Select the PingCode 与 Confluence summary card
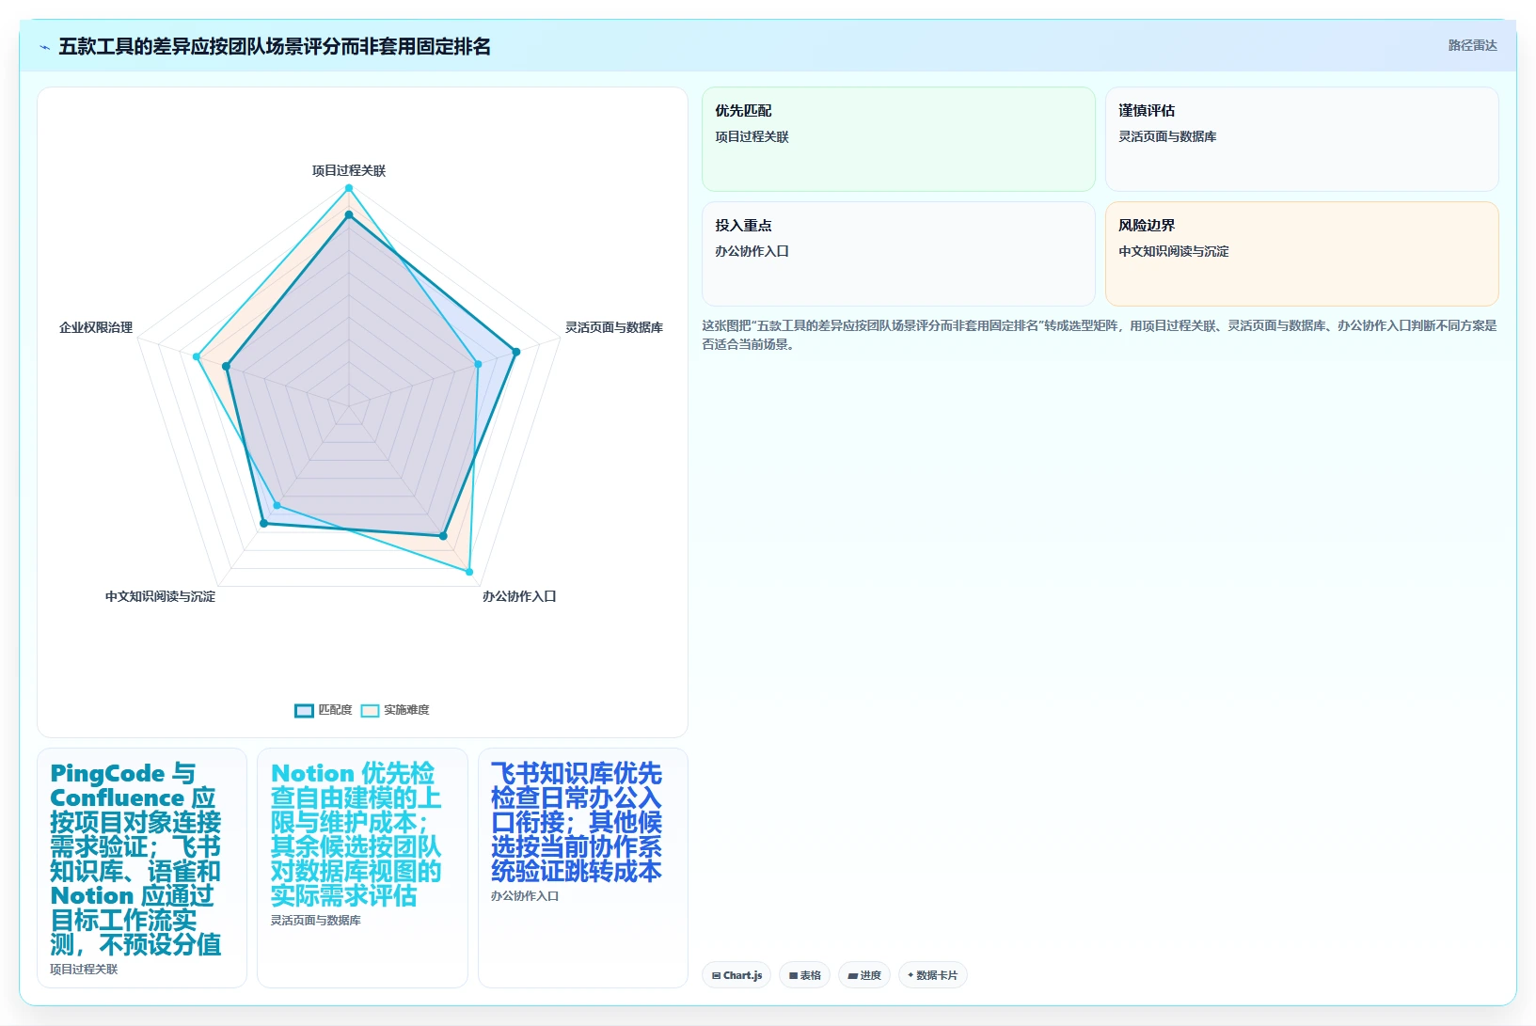This screenshot has width=1536, height=1026. [142, 868]
